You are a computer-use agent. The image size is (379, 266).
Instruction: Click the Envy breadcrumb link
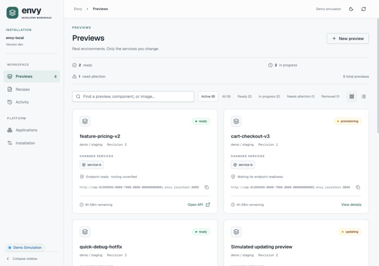click(78, 9)
